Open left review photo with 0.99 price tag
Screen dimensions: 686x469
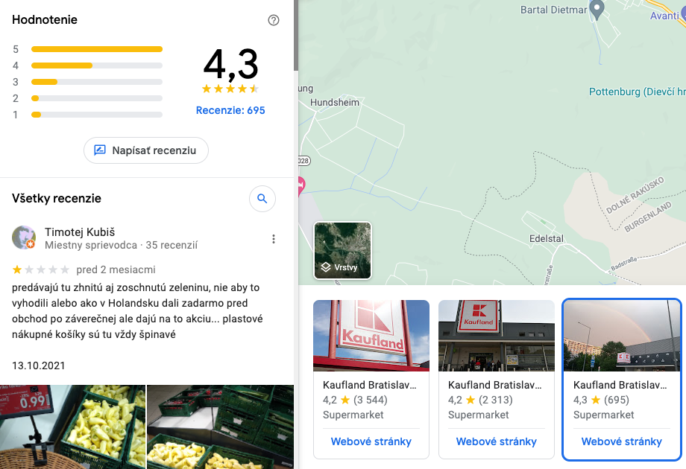click(x=73, y=427)
